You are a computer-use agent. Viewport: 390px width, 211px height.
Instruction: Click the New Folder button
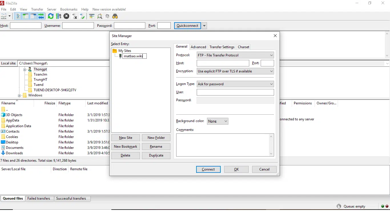pyautogui.click(x=156, y=138)
